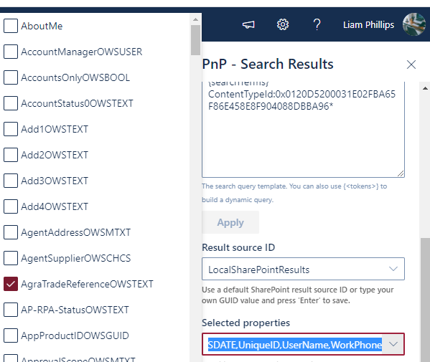The height and width of the screenshot is (362, 430).
Task: Check the AccountManagerOWSUSER checkbox
Action: (11, 52)
